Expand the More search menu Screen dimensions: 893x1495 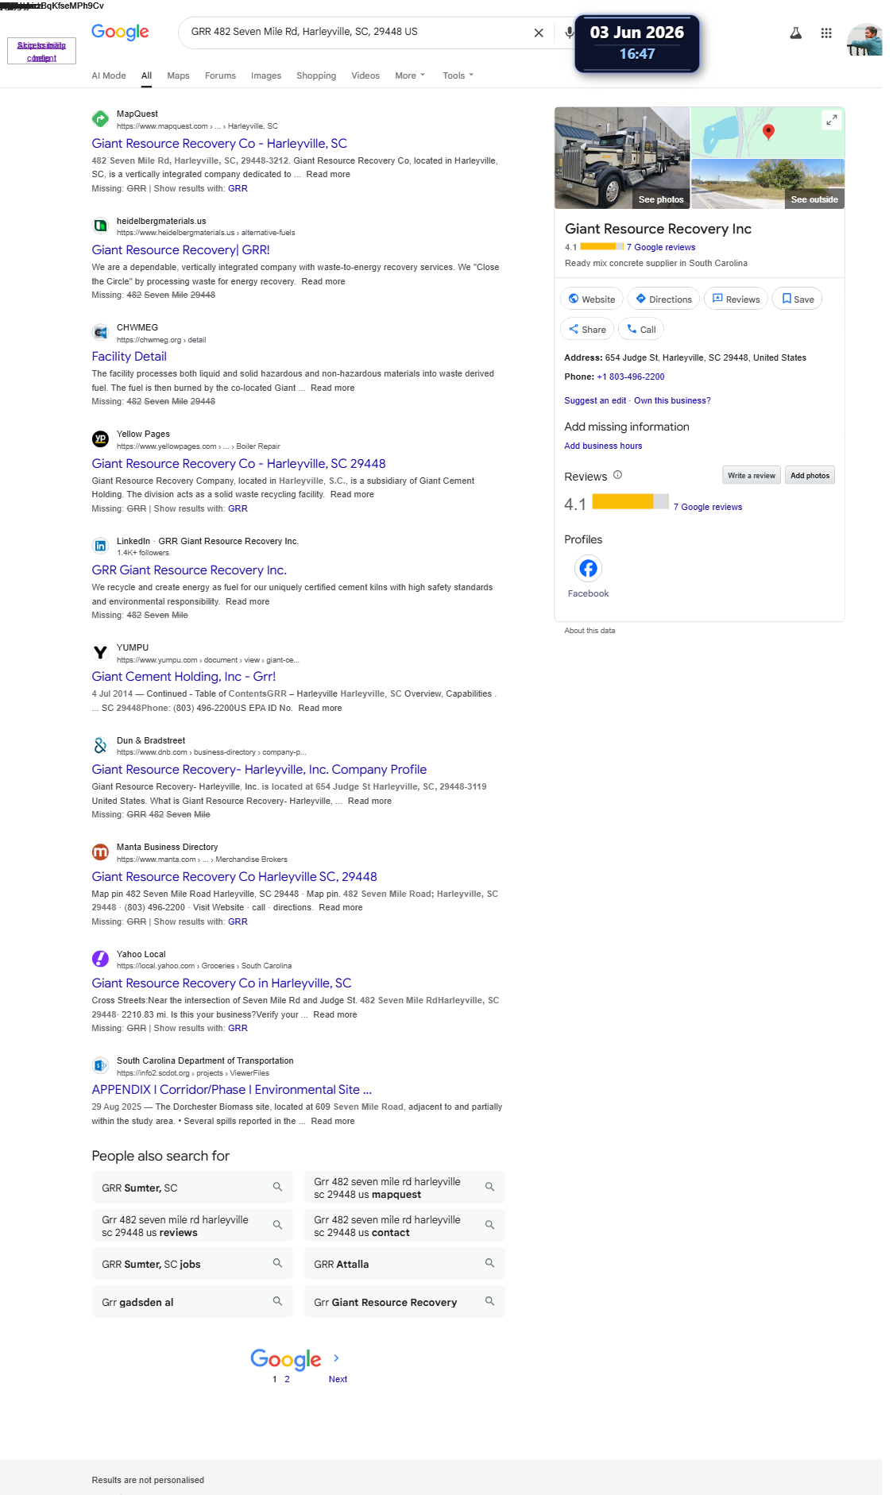[x=410, y=75]
